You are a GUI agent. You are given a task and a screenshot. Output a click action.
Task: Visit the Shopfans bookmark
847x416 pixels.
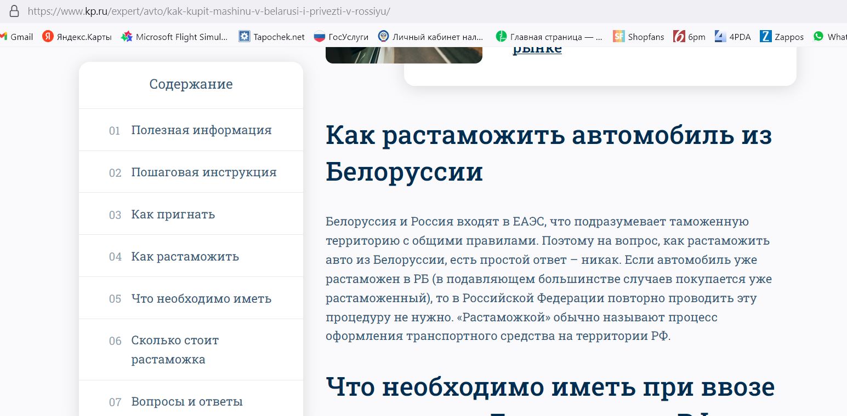pos(639,37)
